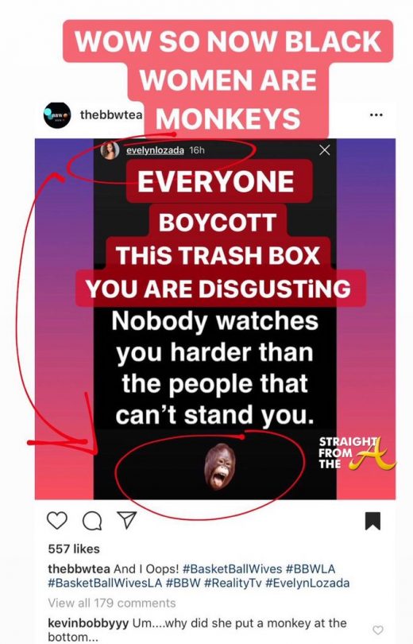Open the #BBWLA hashtag
This screenshot has height=644, width=413.
311,568
